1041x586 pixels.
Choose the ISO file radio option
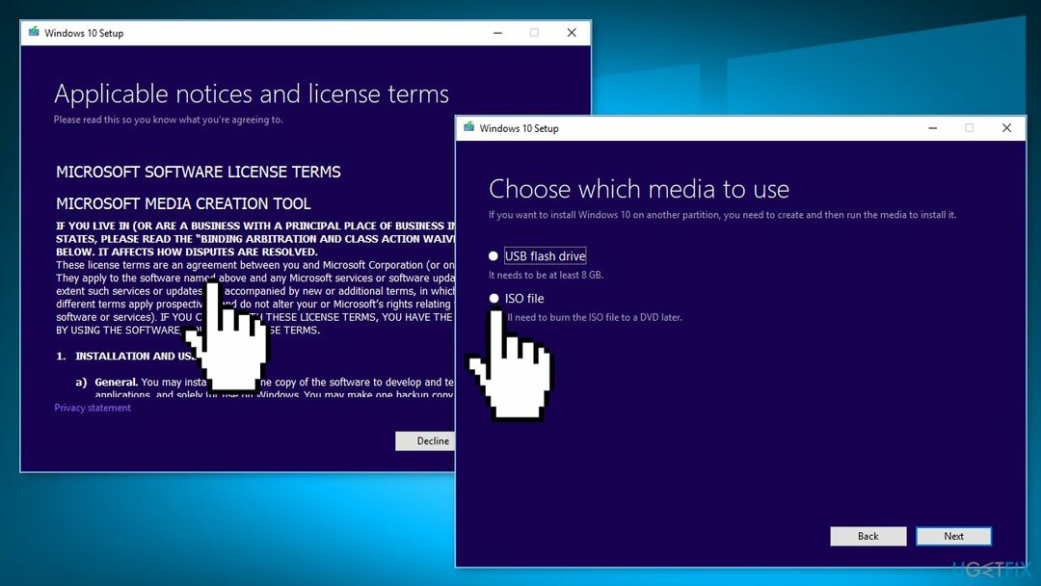coord(494,299)
